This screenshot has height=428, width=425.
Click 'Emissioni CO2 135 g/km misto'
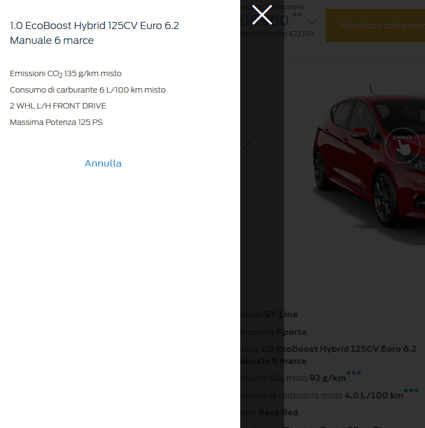(66, 73)
